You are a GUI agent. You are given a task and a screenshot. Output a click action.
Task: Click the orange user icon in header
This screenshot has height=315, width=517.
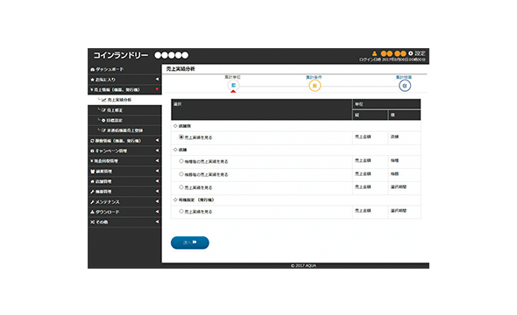tap(374, 53)
